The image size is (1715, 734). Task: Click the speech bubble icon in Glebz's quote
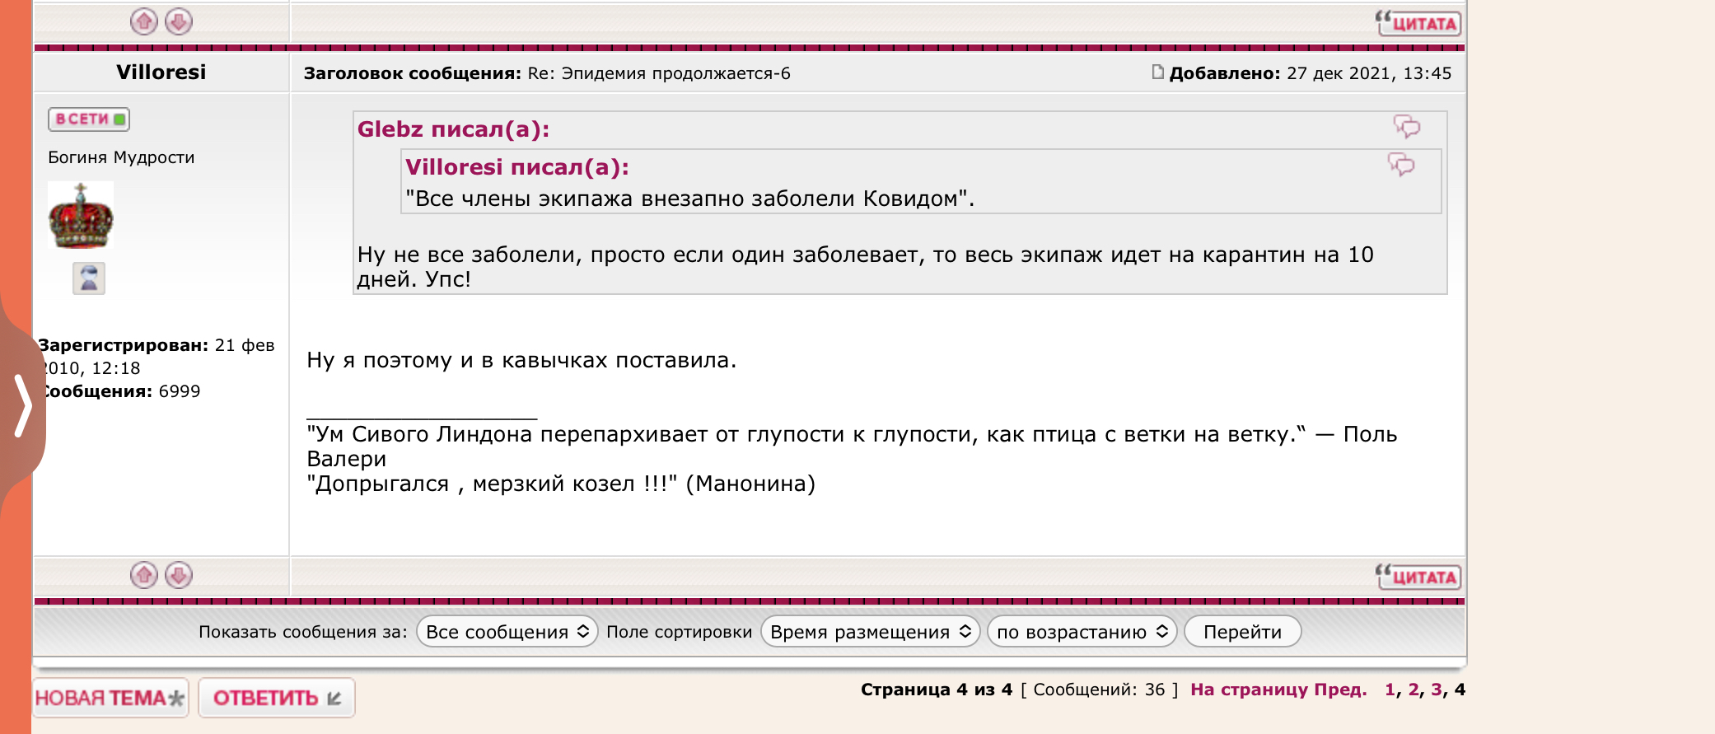1406,127
